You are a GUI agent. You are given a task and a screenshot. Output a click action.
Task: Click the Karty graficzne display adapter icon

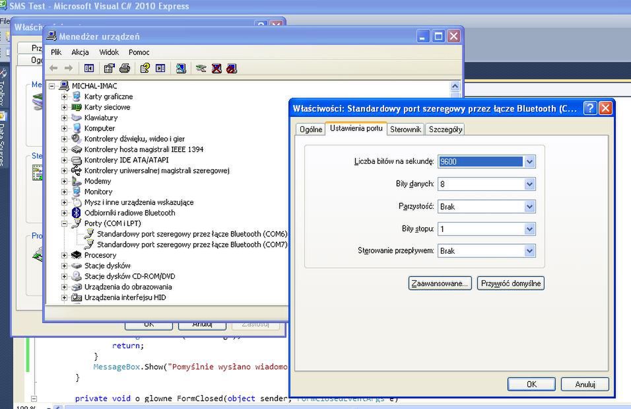(77, 96)
